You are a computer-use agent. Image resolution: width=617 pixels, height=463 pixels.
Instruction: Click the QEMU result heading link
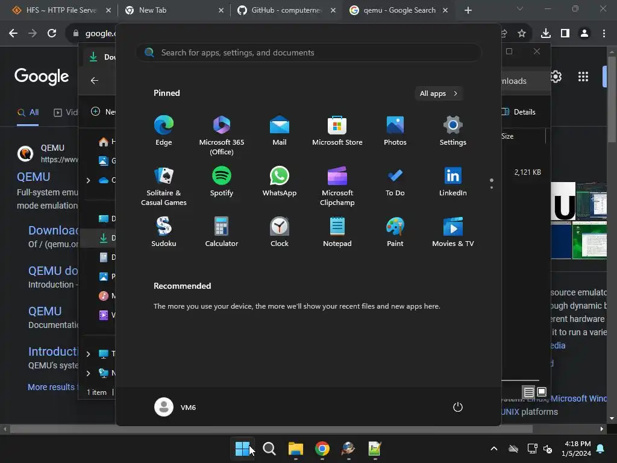(34, 177)
